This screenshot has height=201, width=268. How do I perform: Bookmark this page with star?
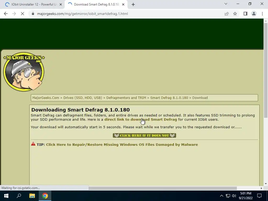coord(235,14)
